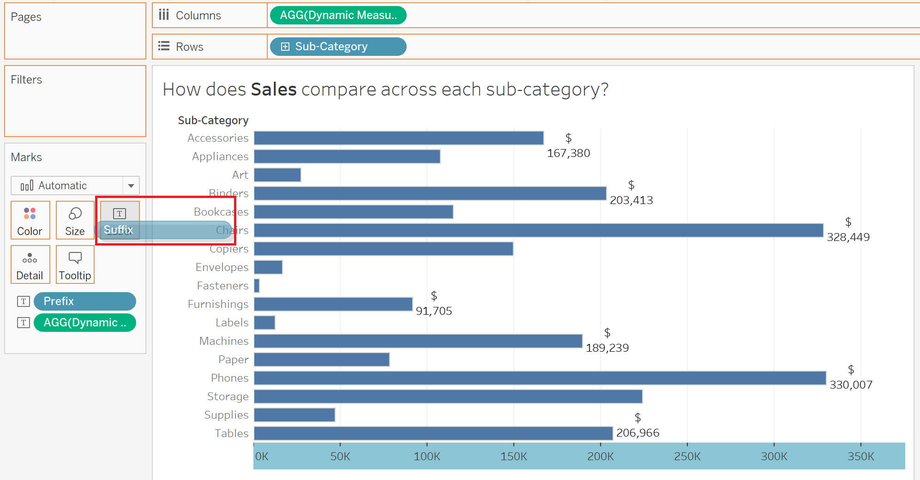The width and height of the screenshot is (920, 480).
Task: Click the Label card text icon
Action: [x=120, y=214]
